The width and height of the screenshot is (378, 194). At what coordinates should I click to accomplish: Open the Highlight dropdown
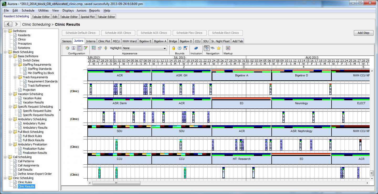pos(165,48)
